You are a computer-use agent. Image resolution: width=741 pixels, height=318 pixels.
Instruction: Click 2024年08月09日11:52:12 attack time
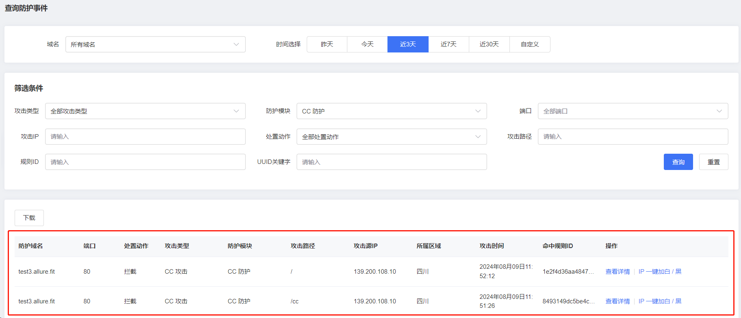click(506, 271)
